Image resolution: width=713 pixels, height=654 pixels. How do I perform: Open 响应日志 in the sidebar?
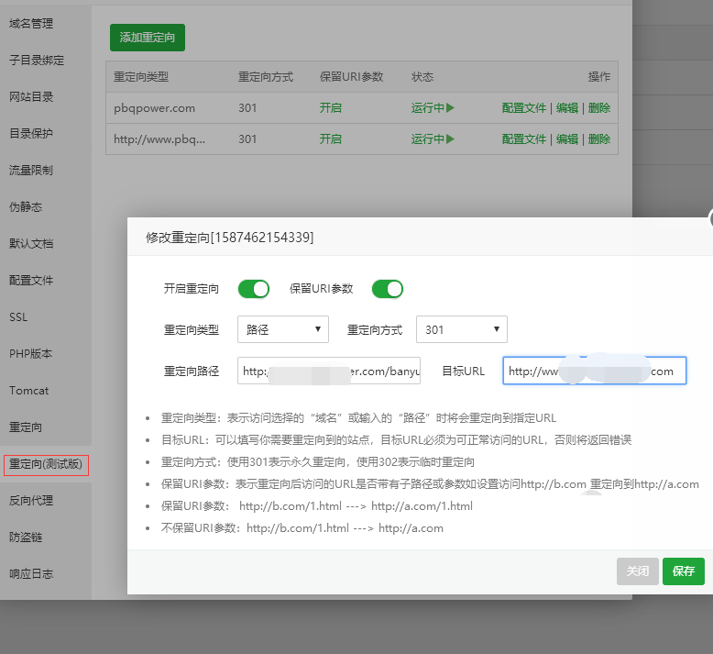coord(31,574)
